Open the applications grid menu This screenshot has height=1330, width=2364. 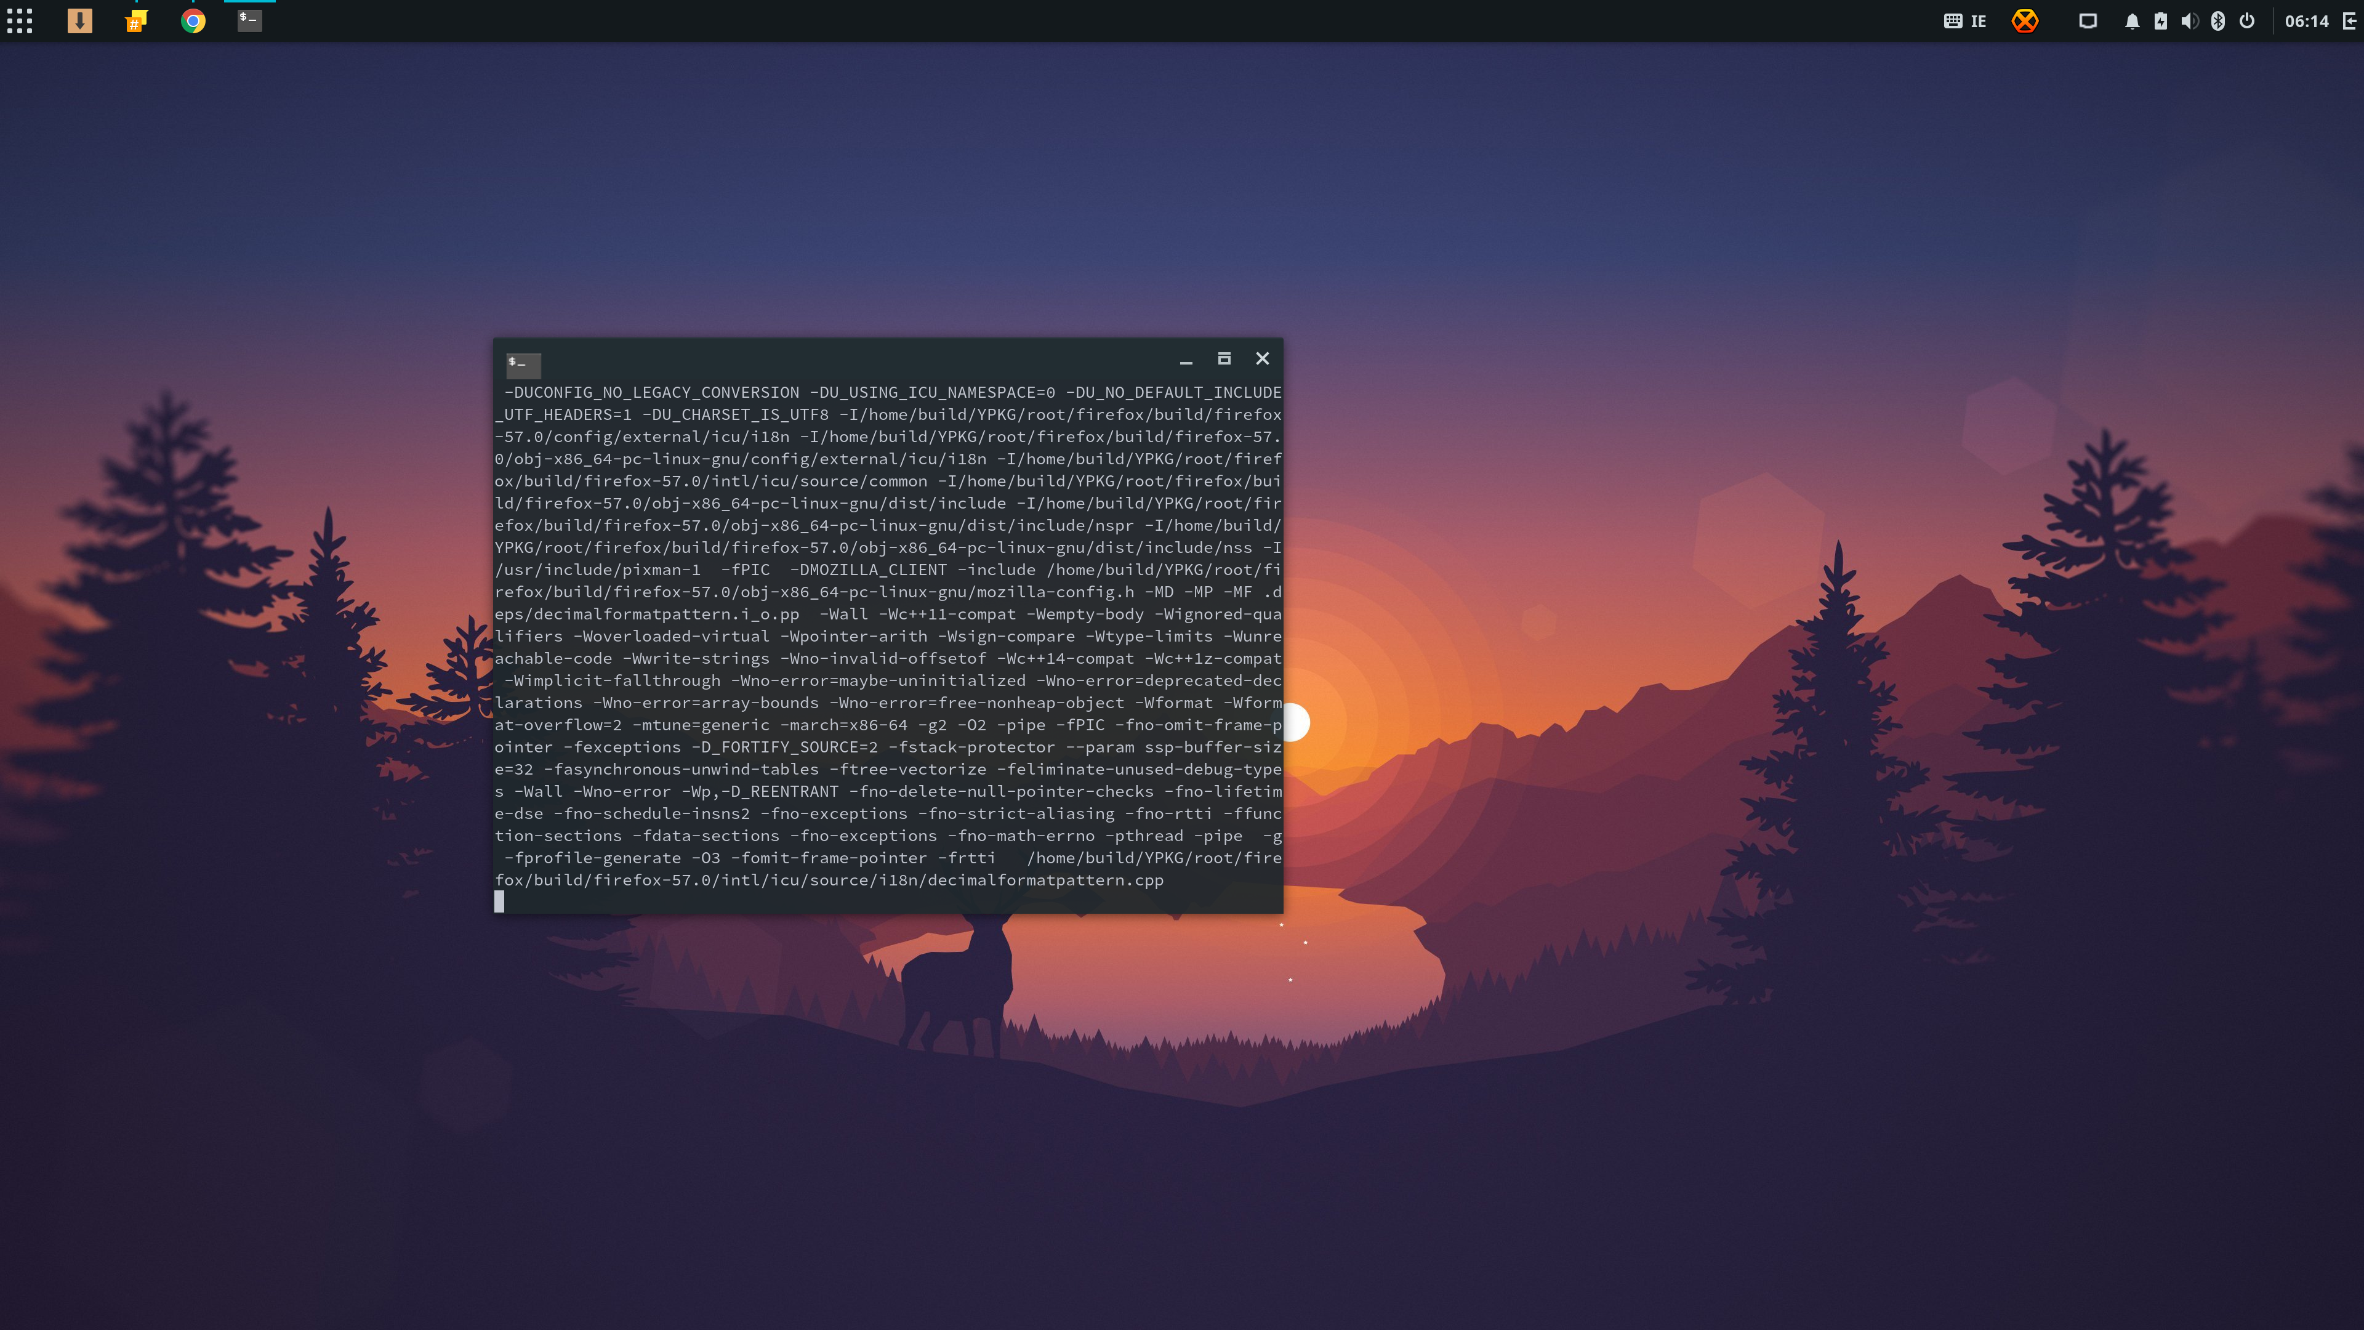[19, 21]
